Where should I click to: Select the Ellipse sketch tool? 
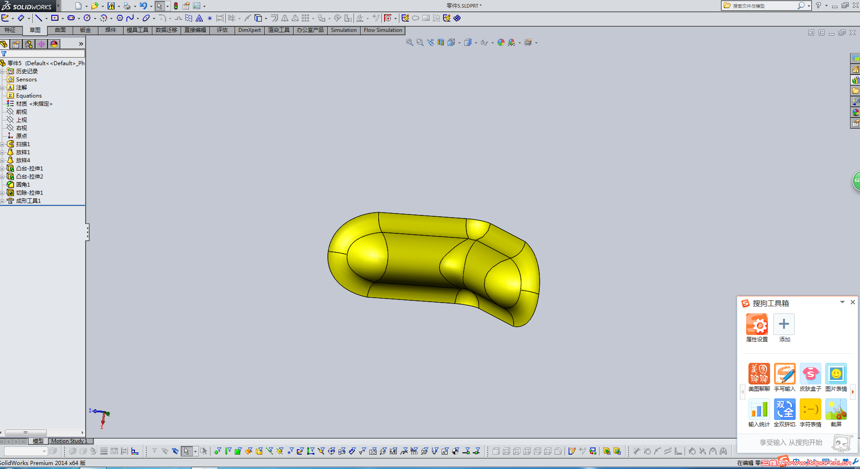pos(146,18)
